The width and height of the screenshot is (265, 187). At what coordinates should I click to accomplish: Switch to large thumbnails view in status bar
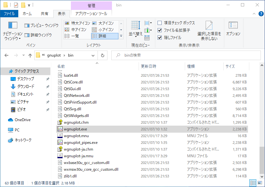click(260, 183)
